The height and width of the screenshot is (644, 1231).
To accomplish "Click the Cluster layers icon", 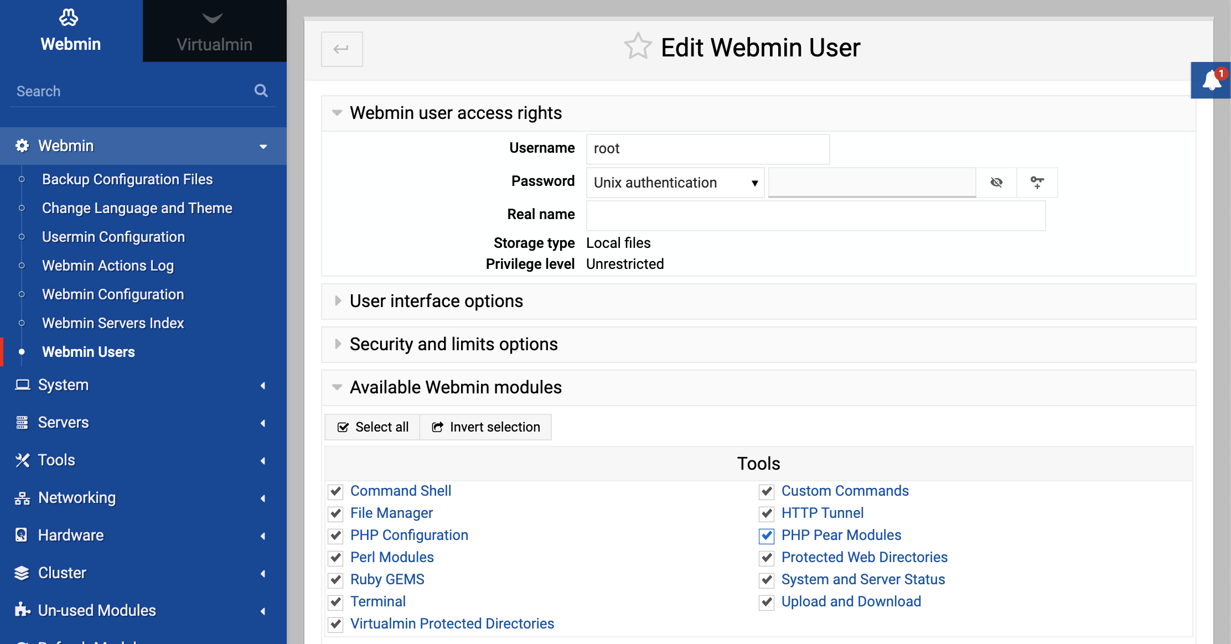I will (x=22, y=573).
